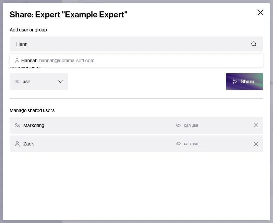Open the "use" permission dropdown
The image size is (273, 223).
[x=39, y=82]
